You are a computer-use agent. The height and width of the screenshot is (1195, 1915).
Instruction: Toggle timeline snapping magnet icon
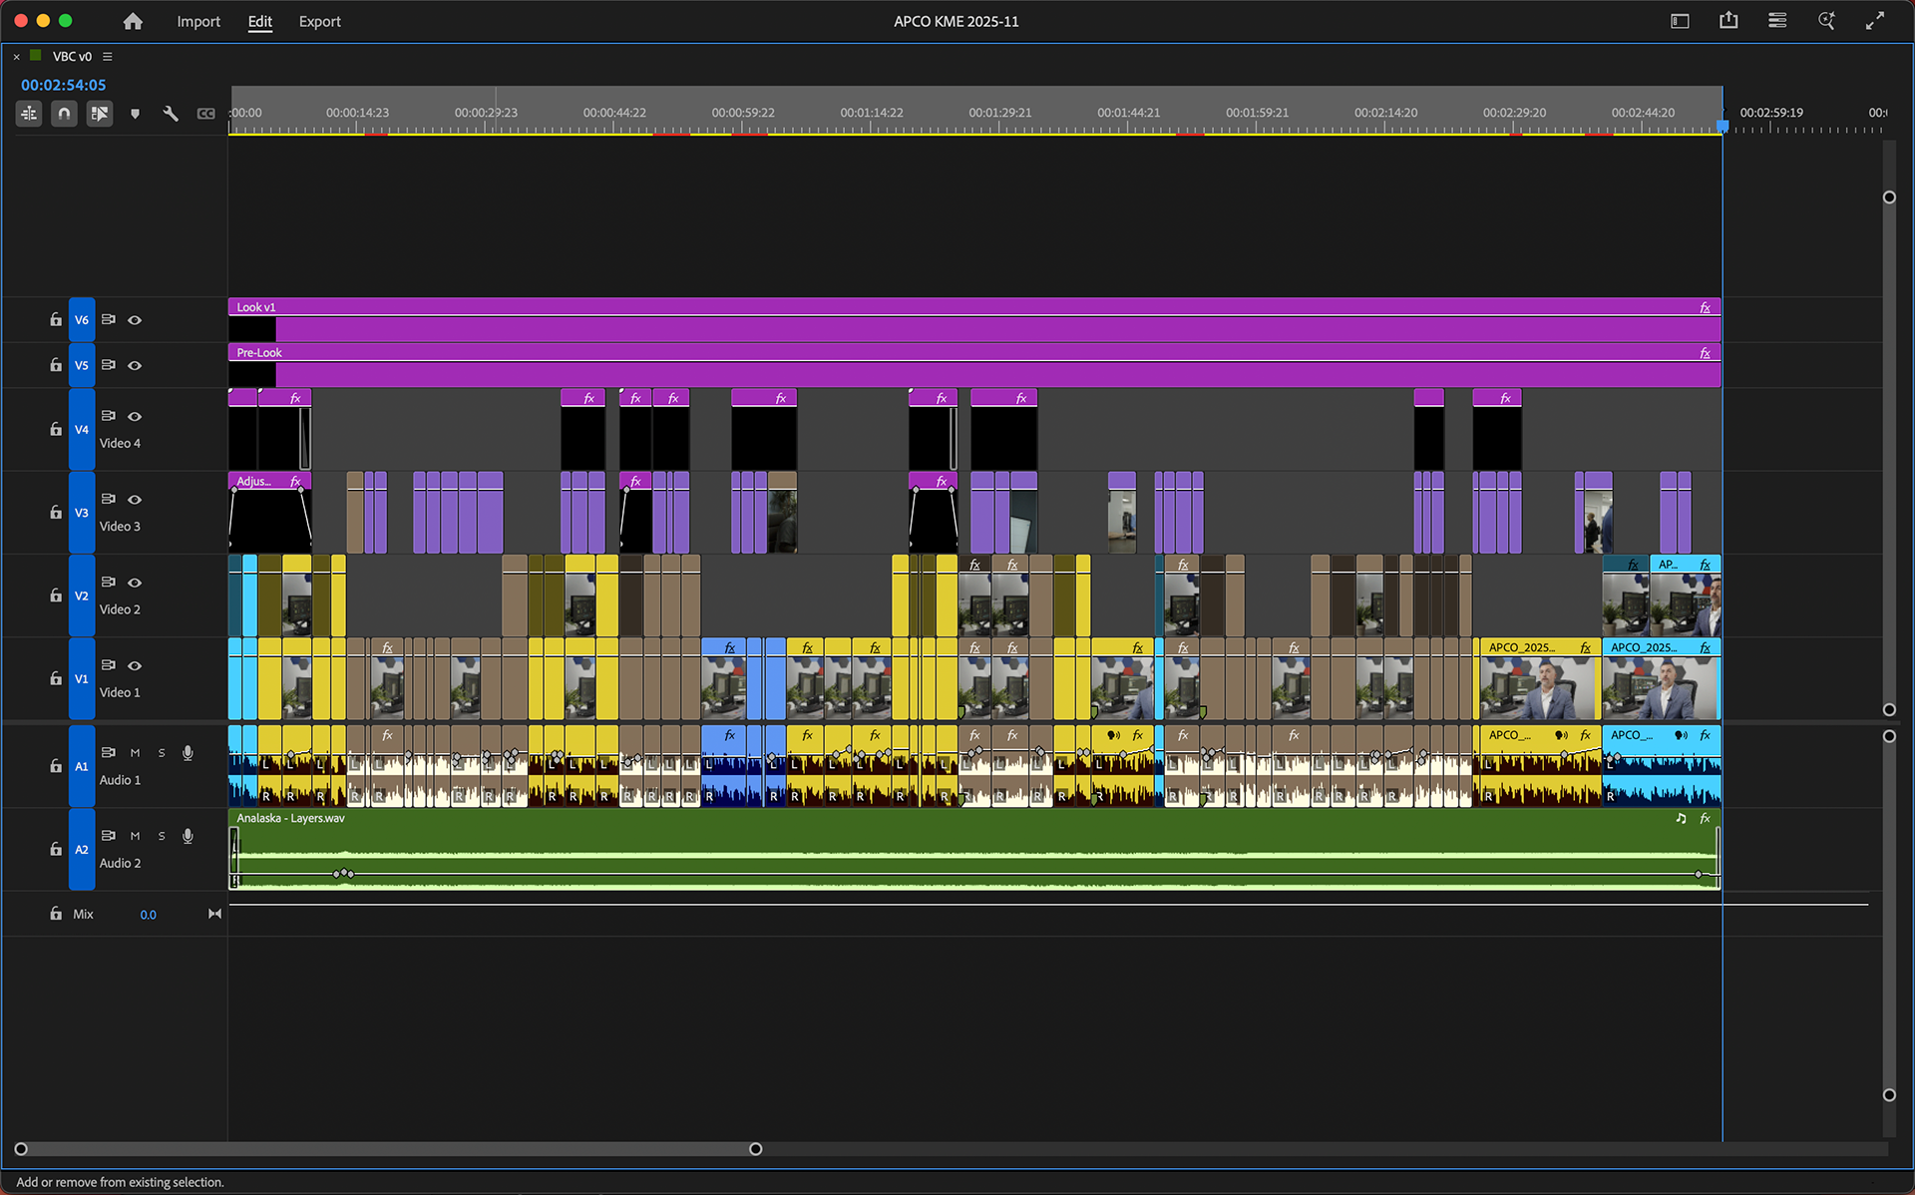(64, 114)
